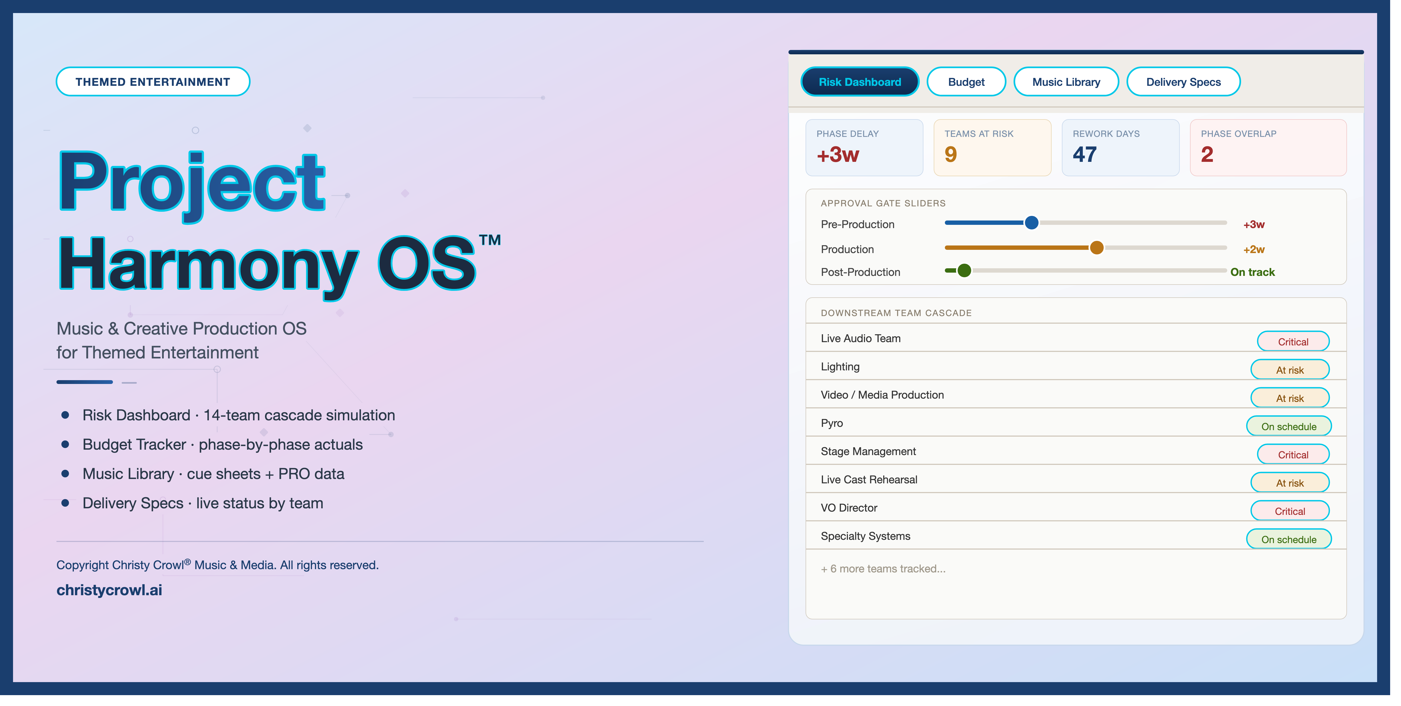Click the Downstream Team Cascade heading
The width and height of the screenshot is (1401, 706).
pyautogui.click(x=896, y=313)
